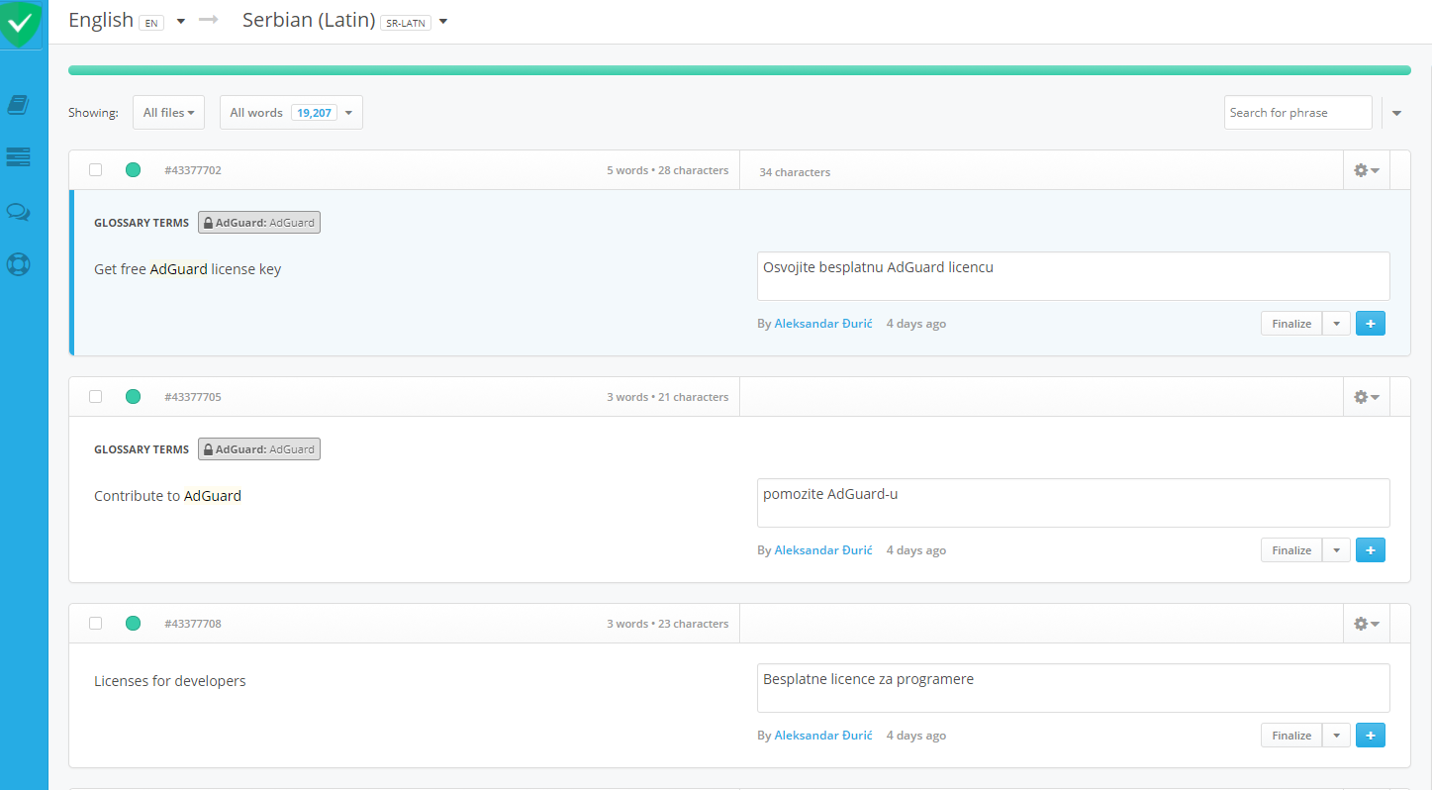The width and height of the screenshot is (1432, 790).
Task: Click '5 words • 28 characters' label
Action: click(x=668, y=170)
